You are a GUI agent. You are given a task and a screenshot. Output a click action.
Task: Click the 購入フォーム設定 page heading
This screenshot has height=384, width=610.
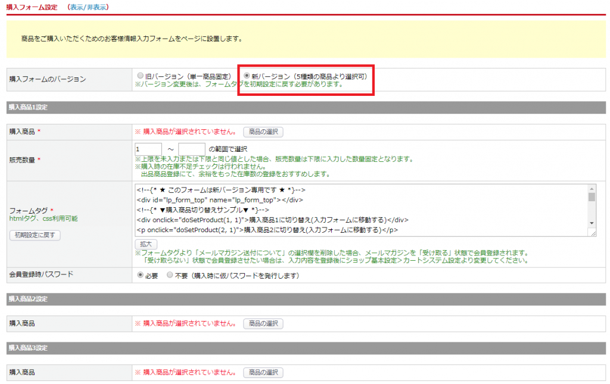(x=33, y=7)
